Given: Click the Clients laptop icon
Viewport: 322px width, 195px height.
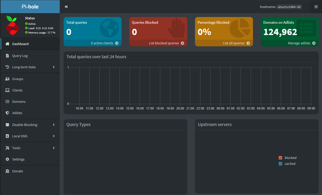Looking at the screenshot, I should [x=7, y=90].
